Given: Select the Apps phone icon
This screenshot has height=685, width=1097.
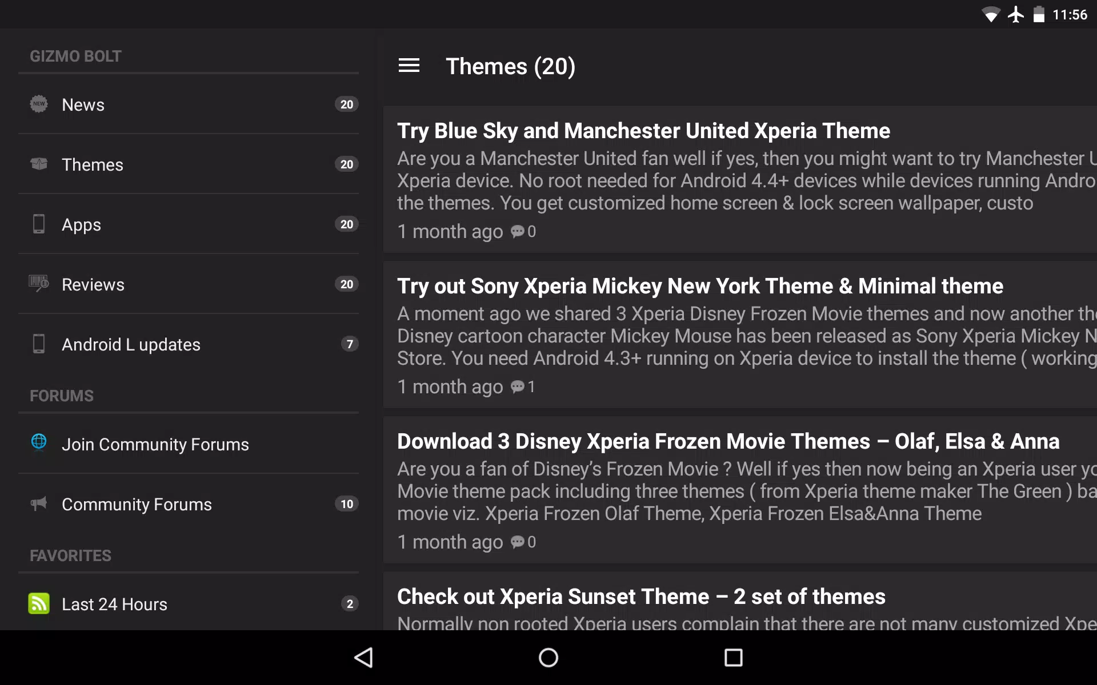Looking at the screenshot, I should pyautogui.click(x=38, y=224).
